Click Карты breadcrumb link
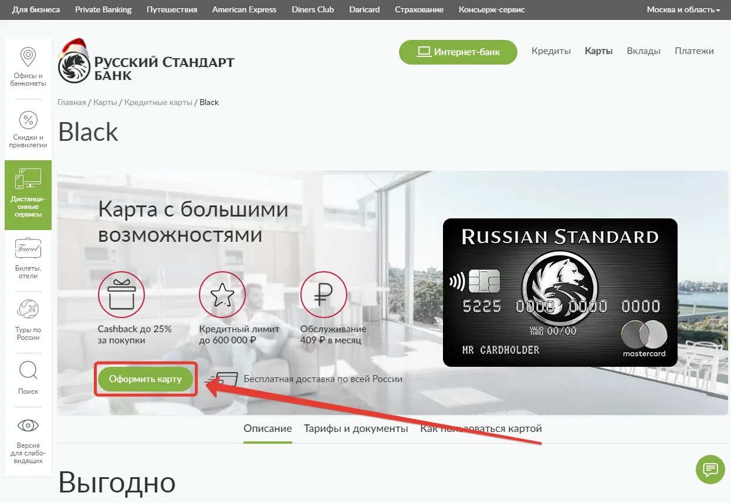Viewport: 731px width, 503px height. (x=105, y=102)
